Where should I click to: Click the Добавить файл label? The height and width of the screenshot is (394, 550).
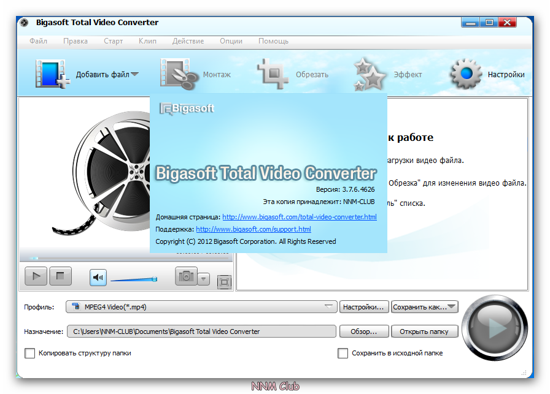[103, 75]
